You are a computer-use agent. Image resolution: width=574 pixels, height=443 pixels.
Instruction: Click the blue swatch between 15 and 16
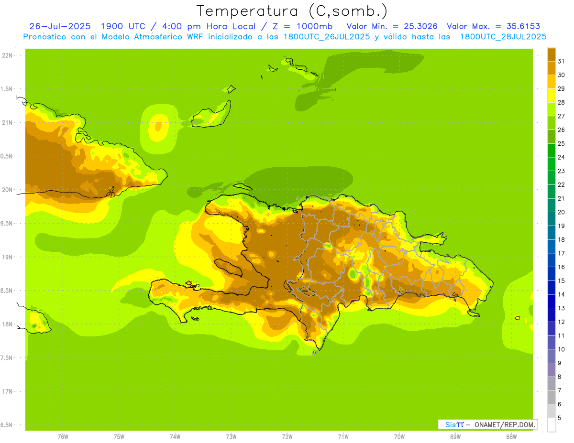[x=552, y=273]
